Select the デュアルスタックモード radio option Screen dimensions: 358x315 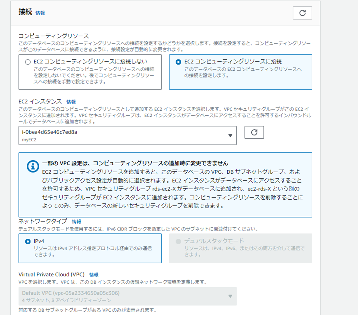coord(178,241)
